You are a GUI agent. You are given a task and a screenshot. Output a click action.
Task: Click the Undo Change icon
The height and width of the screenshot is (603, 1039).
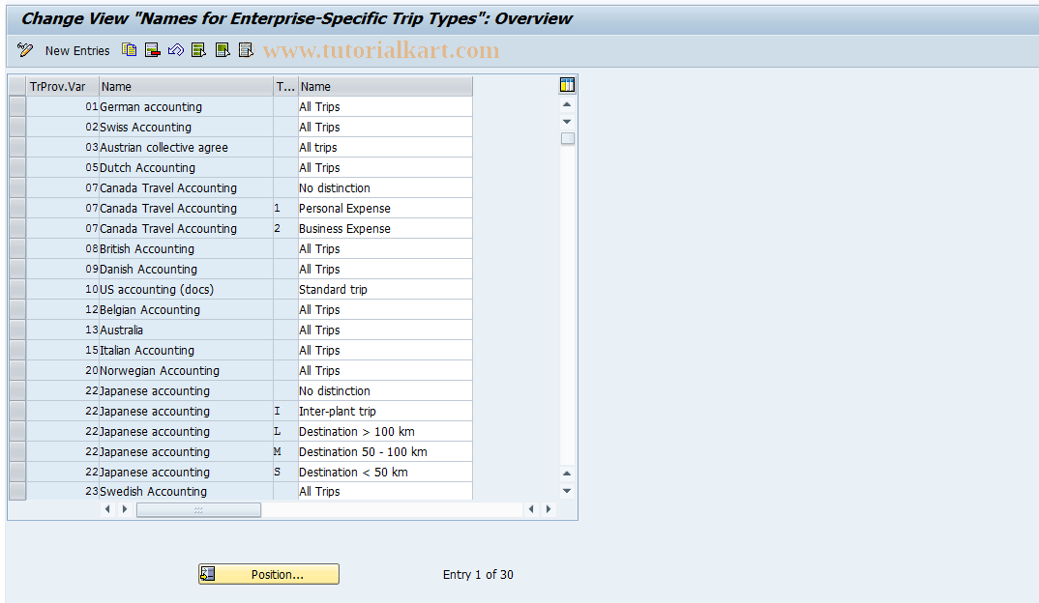pos(176,49)
